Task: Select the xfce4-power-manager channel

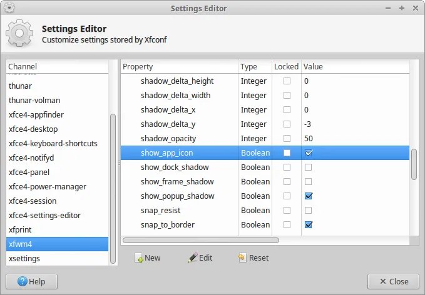Action: pos(57,186)
